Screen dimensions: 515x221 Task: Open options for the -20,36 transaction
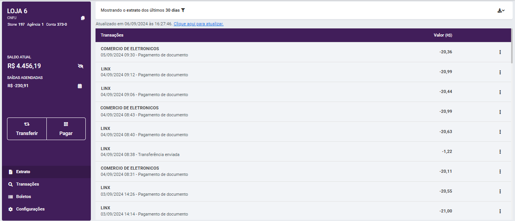500,52
